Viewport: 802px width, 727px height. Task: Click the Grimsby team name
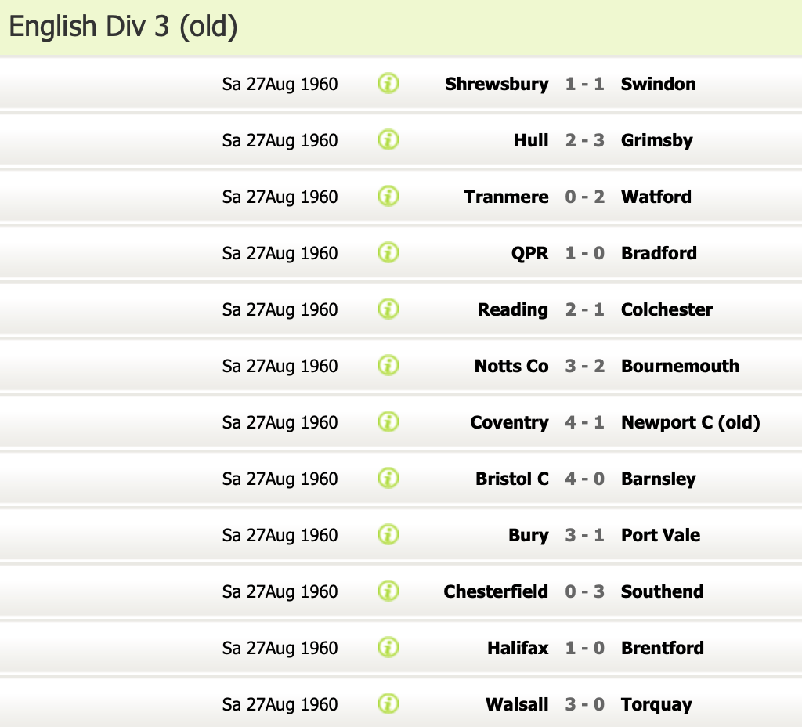(656, 140)
